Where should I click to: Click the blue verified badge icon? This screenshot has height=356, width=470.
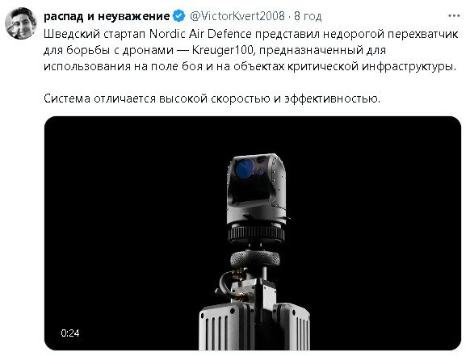pyautogui.click(x=179, y=16)
